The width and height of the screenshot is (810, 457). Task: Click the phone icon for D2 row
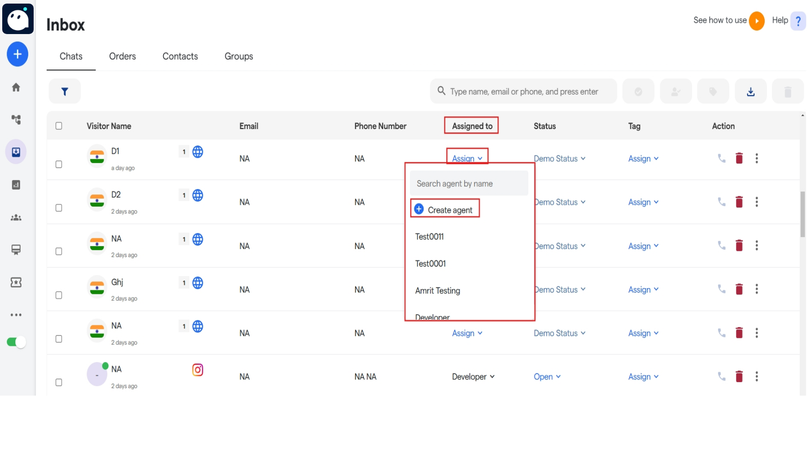point(722,202)
